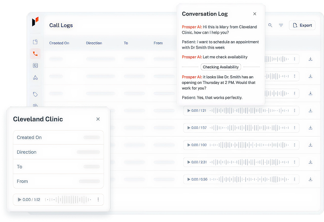Sort by Created On column header

(59, 43)
